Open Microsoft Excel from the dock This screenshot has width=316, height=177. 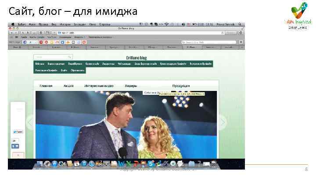click(128, 164)
